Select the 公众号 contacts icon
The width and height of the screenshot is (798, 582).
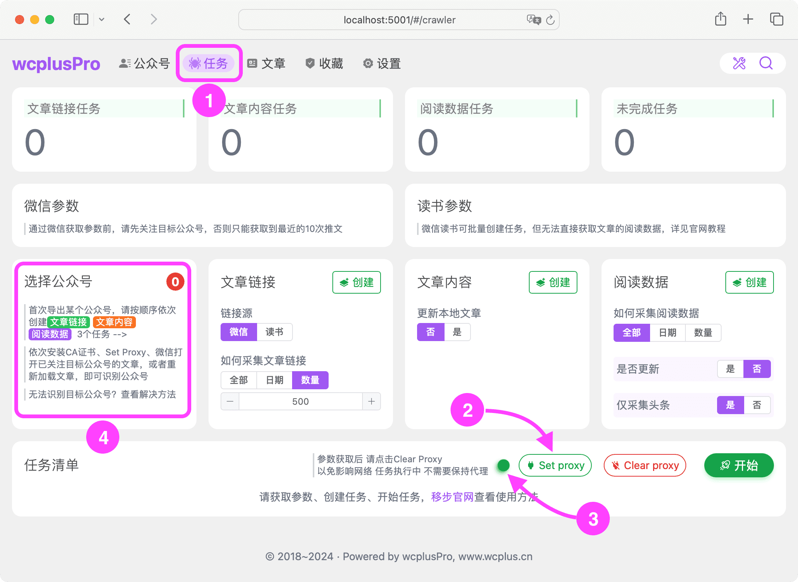click(x=125, y=63)
